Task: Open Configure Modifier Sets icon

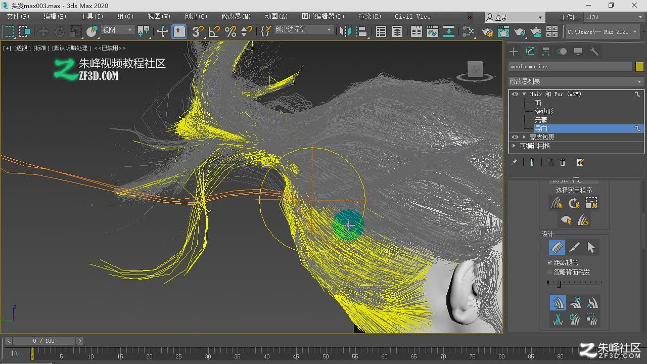Action: click(x=580, y=162)
